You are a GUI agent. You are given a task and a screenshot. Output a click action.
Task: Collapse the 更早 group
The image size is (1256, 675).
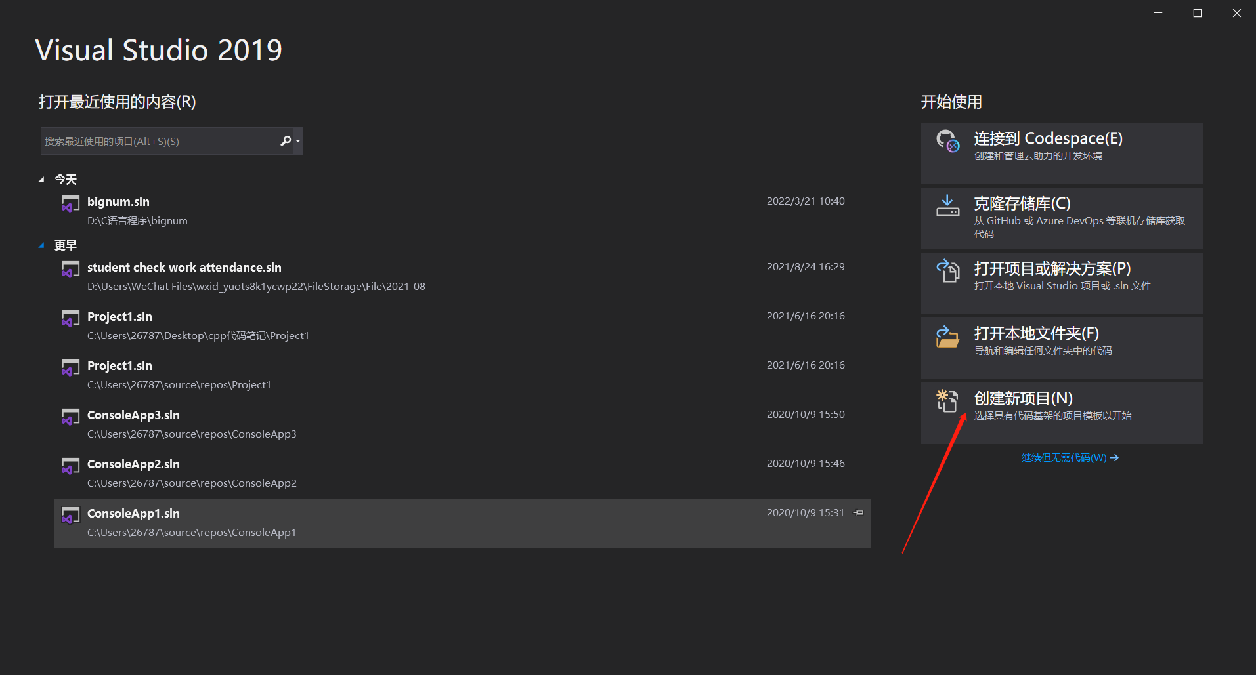click(x=42, y=245)
